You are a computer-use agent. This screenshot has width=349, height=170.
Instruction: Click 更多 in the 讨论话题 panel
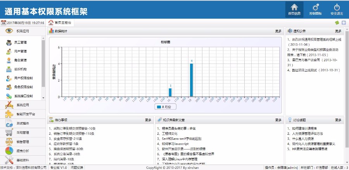tap(338, 120)
